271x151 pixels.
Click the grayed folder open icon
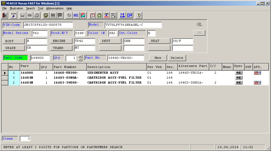[x=30, y=15]
